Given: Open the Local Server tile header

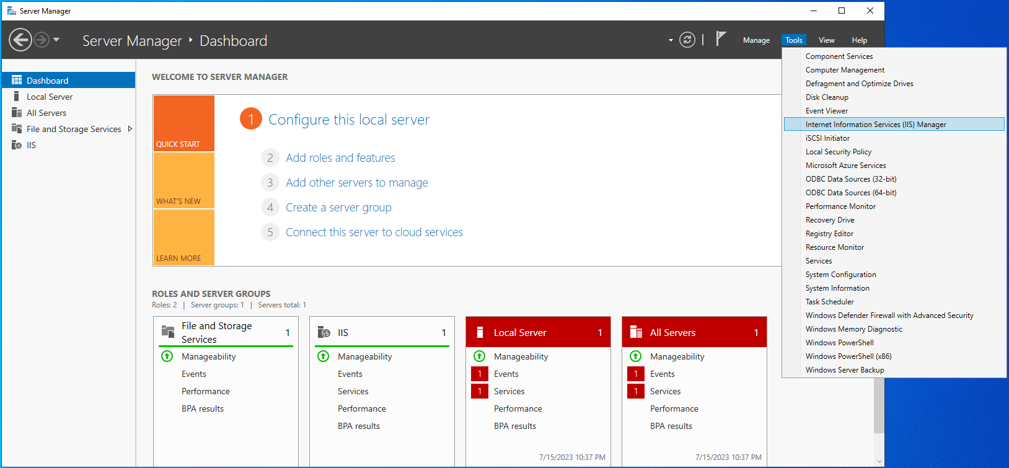Looking at the screenshot, I should 538,332.
